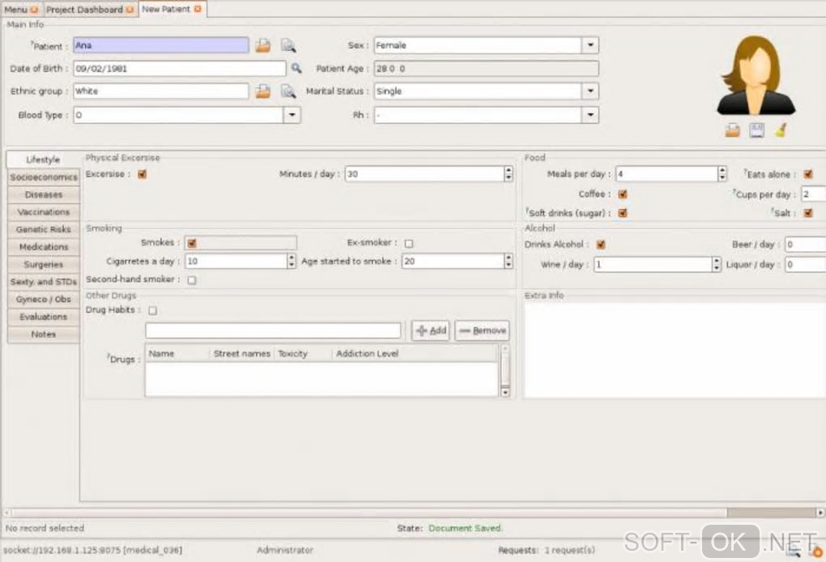Enable the Ex-smoker checkbox

click(x=409, y=243)
